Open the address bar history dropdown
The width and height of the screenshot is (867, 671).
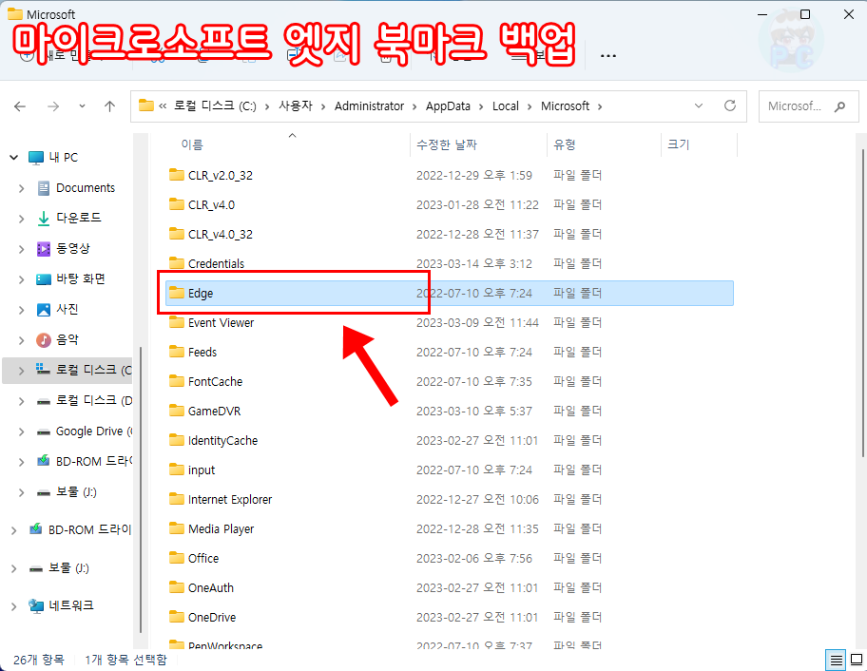[699, 105]
